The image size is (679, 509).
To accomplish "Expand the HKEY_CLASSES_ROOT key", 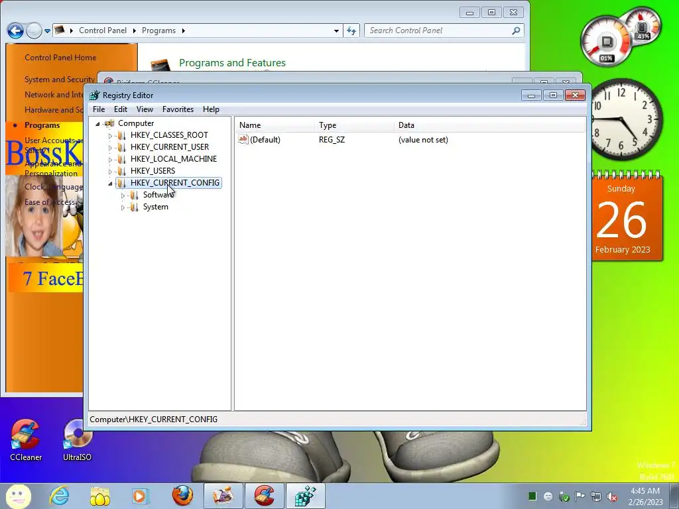I will (110, 135).
